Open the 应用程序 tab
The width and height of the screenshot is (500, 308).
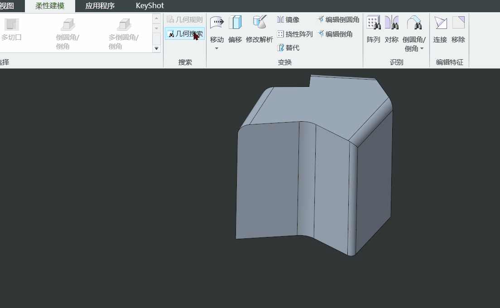point(100,6)
